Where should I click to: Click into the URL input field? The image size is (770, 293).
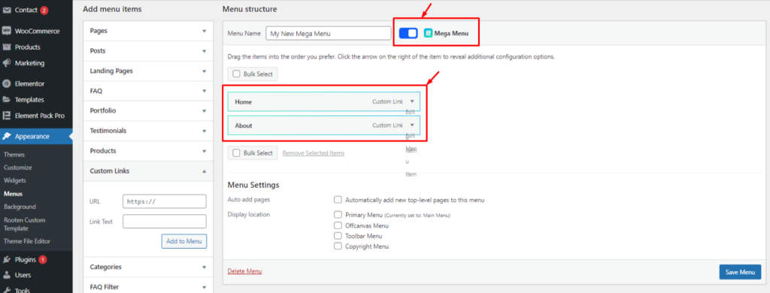coord(165,201)
